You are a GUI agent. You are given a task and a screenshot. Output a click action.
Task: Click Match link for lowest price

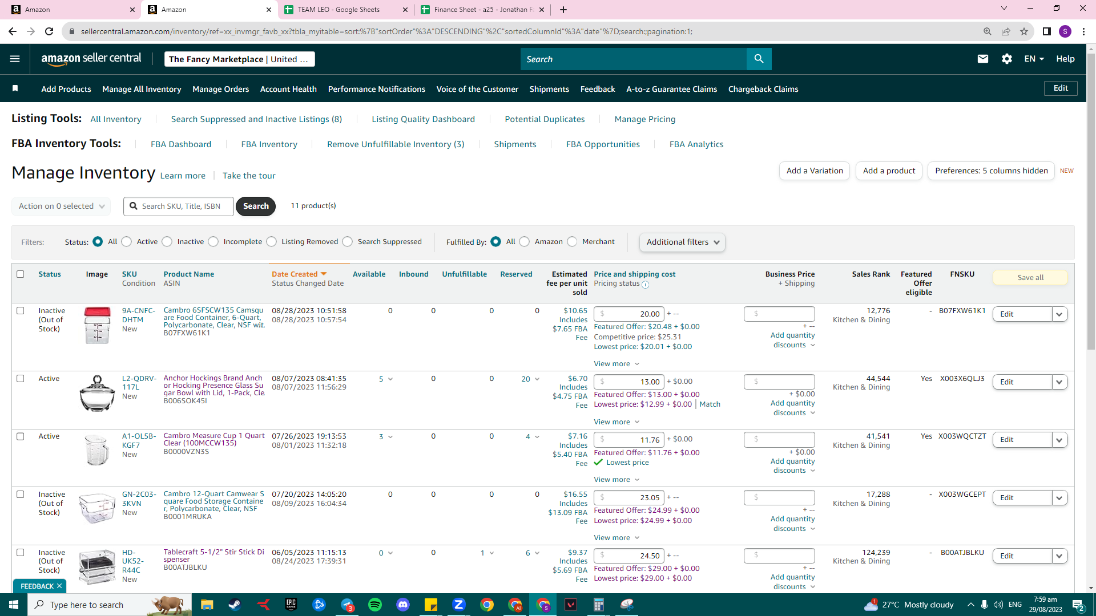click(710, 404)
